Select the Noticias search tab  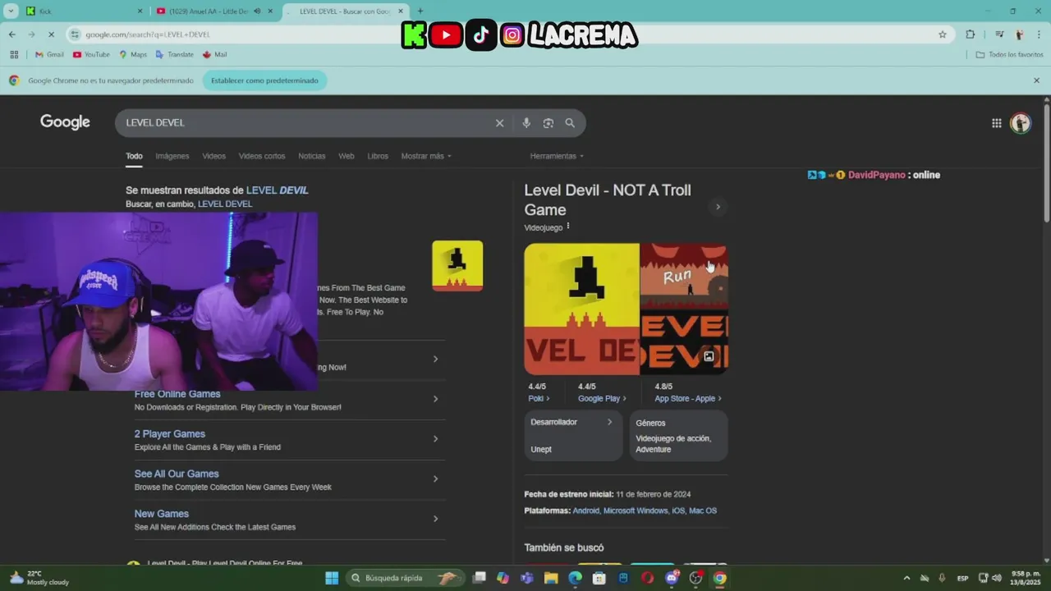[x=311, y=156]
